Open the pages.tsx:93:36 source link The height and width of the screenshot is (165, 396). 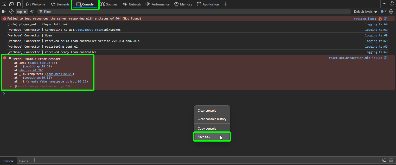[42, 63]
